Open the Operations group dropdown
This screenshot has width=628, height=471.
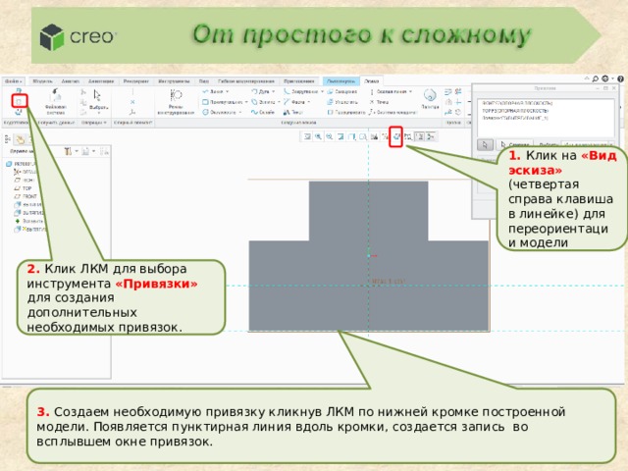point(94,123)
